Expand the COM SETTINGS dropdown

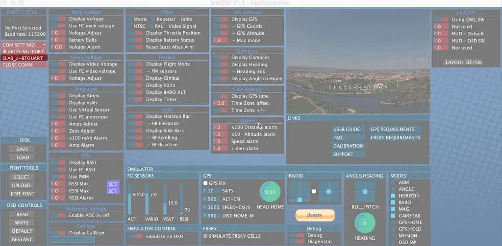tap(24, 45)
